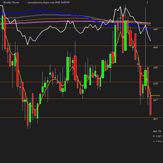The width and height of the screenshot is (163, 163).
Task: Click the 485 price axis label
Action: 155,29
